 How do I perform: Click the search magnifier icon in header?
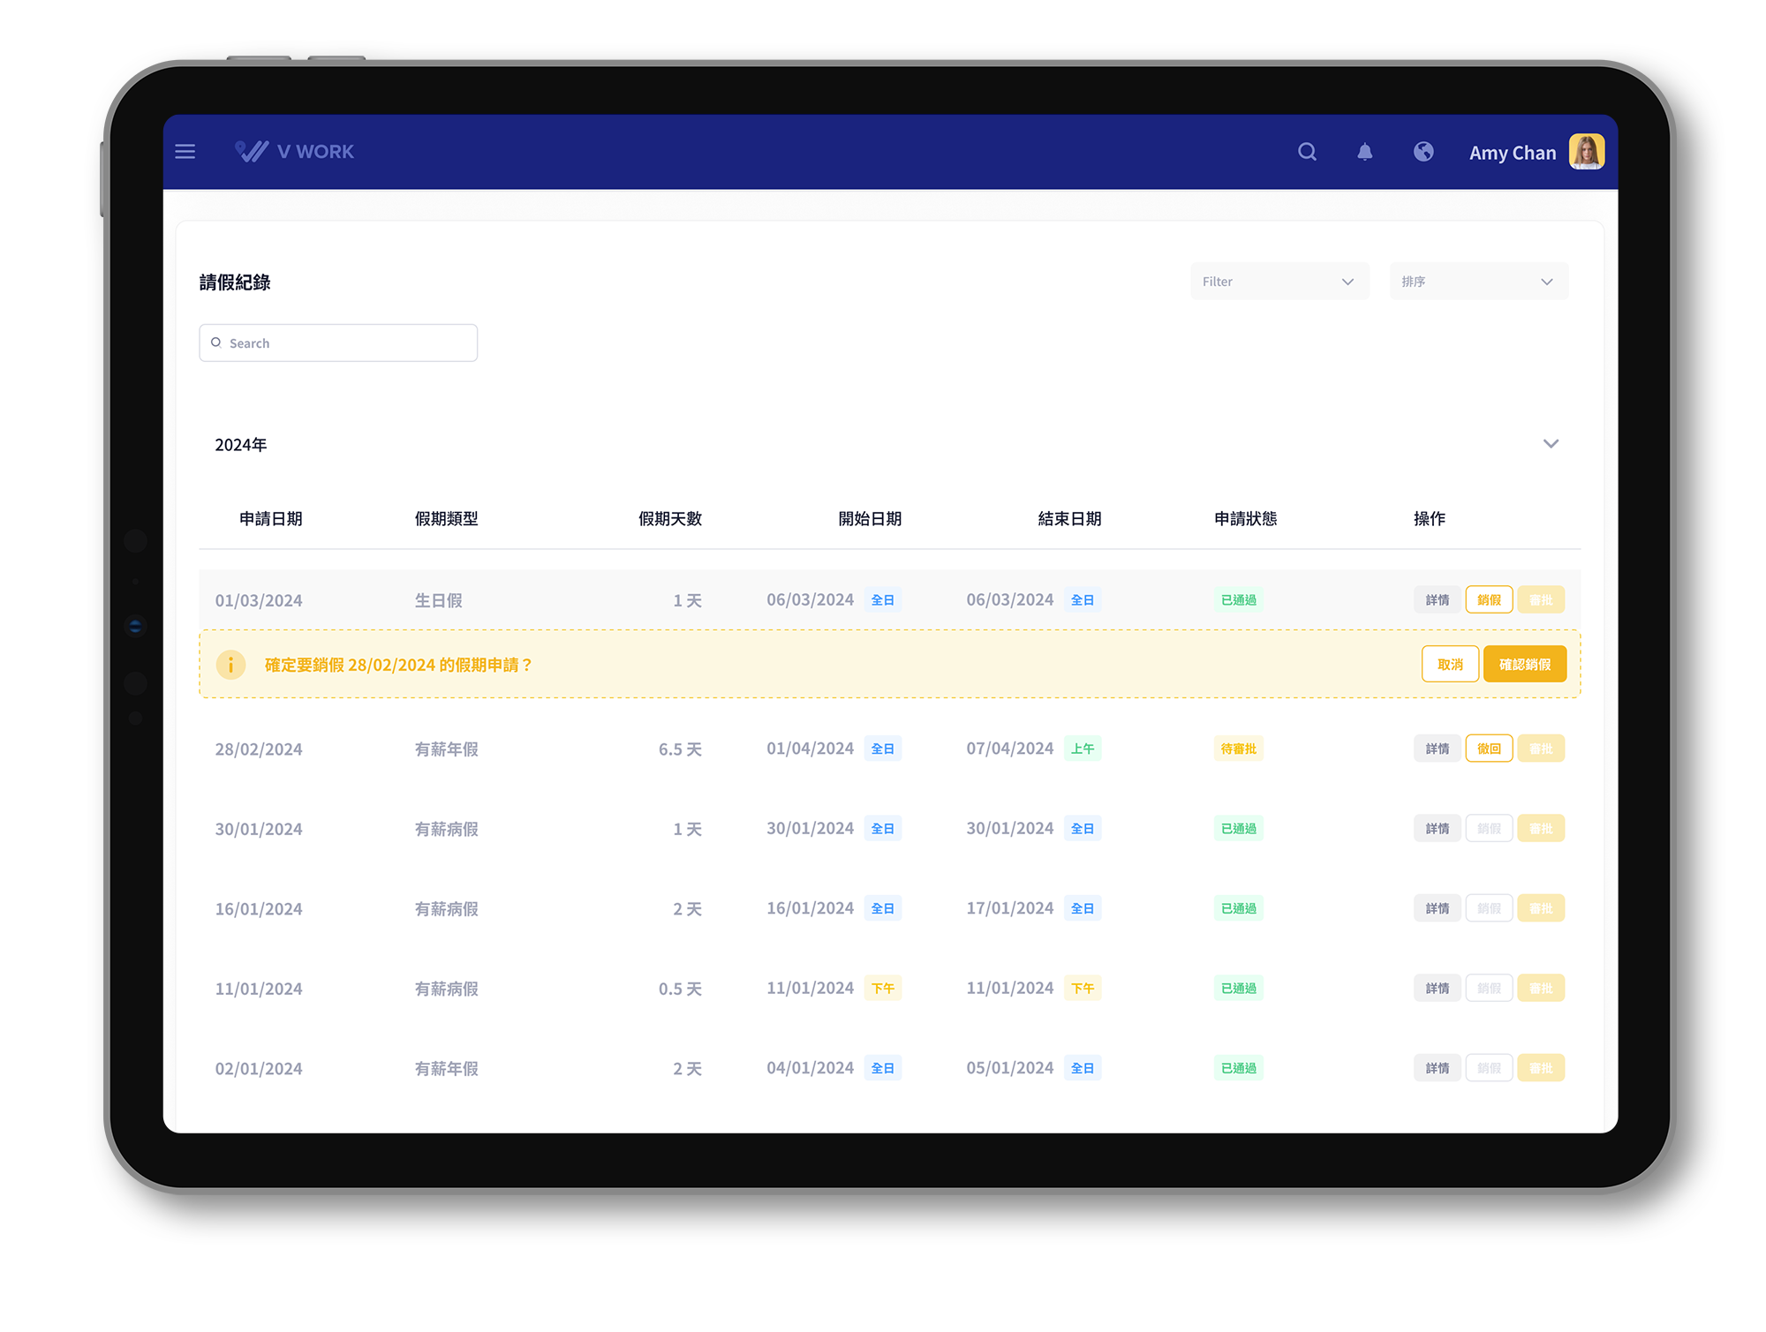(1307, 152)
